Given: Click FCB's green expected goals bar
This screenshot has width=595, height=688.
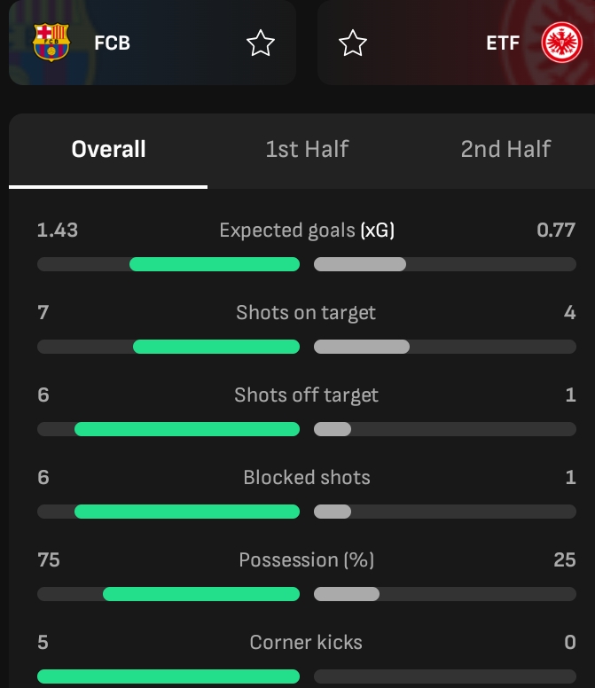Looking at the screenshot, I should point(215,264).
